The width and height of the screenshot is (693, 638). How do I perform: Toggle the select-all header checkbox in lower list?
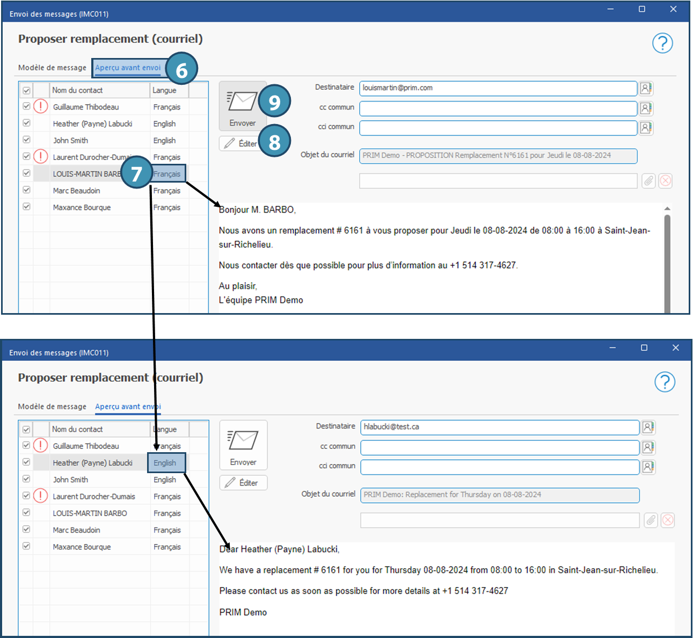point(26,430)
